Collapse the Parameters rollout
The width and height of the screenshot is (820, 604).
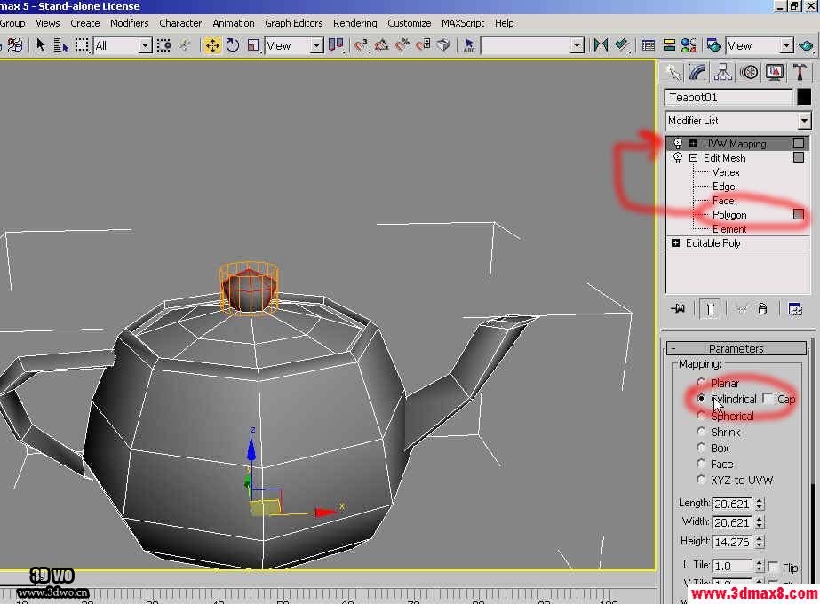[x=736, y=348]
